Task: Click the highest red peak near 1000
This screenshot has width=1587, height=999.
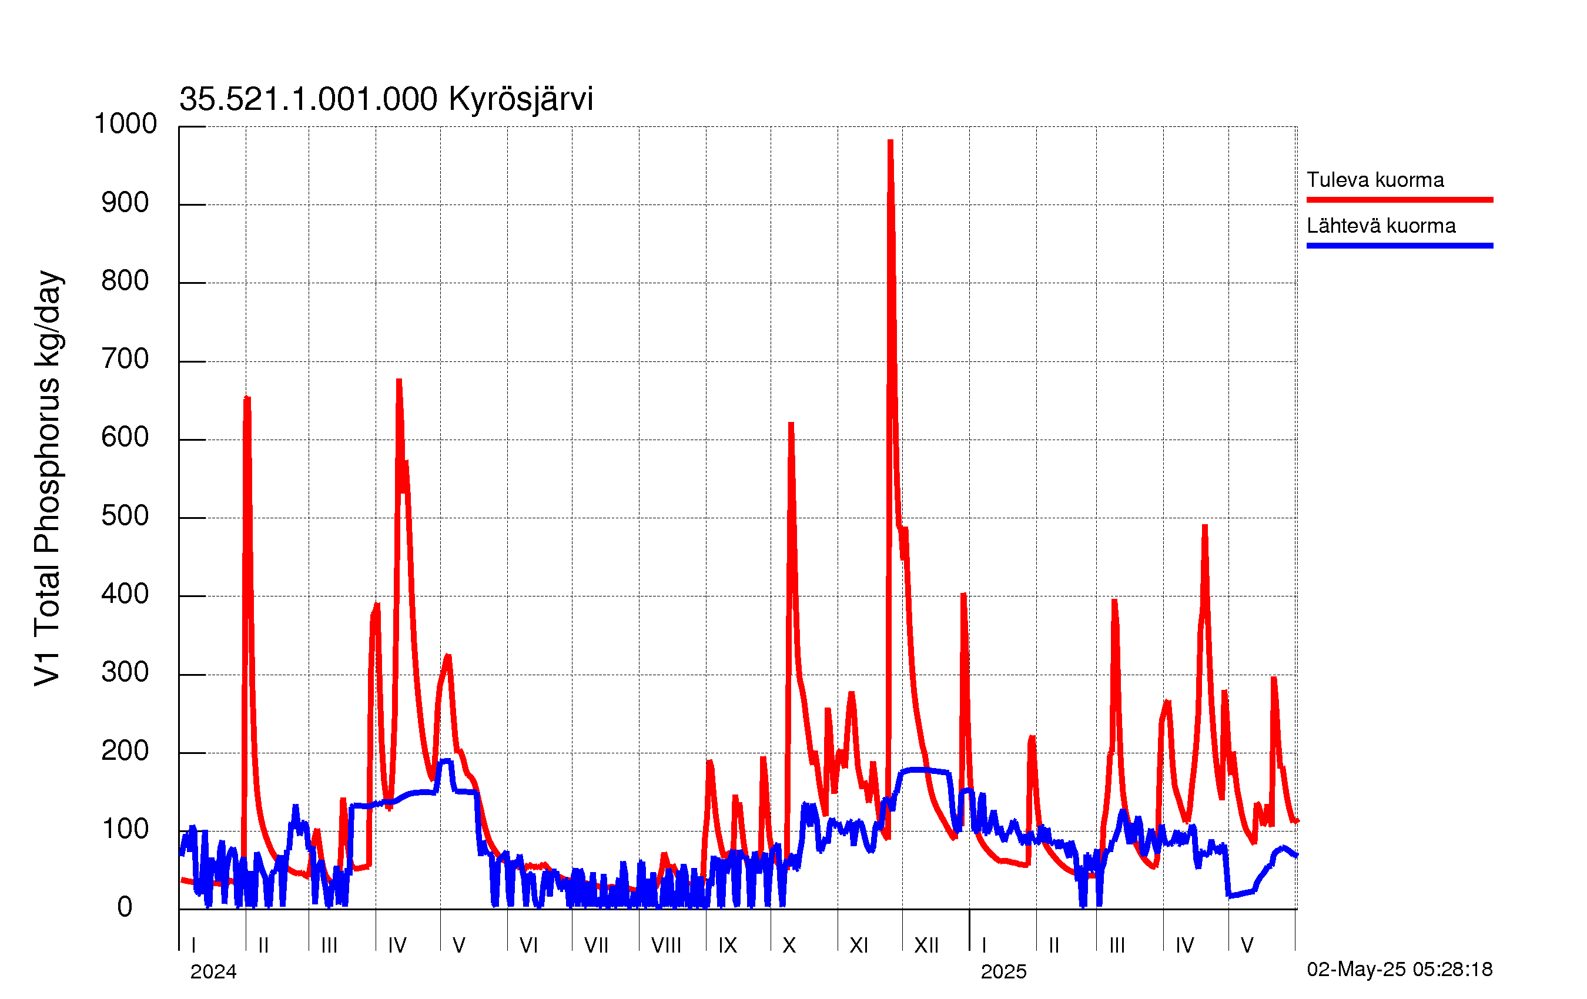Action: coord(890,142)
